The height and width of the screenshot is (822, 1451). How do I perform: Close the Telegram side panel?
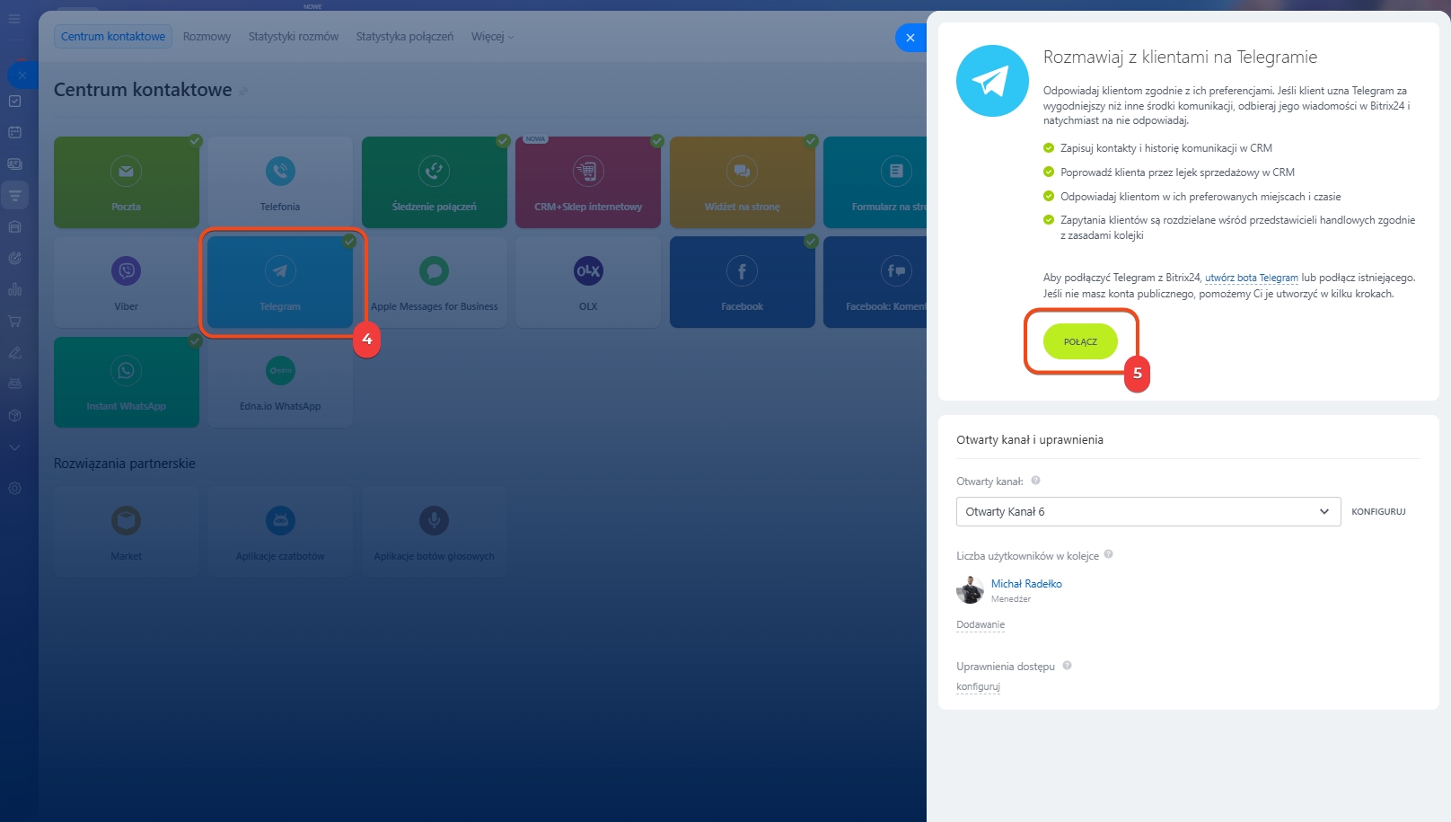click(910, 38)
